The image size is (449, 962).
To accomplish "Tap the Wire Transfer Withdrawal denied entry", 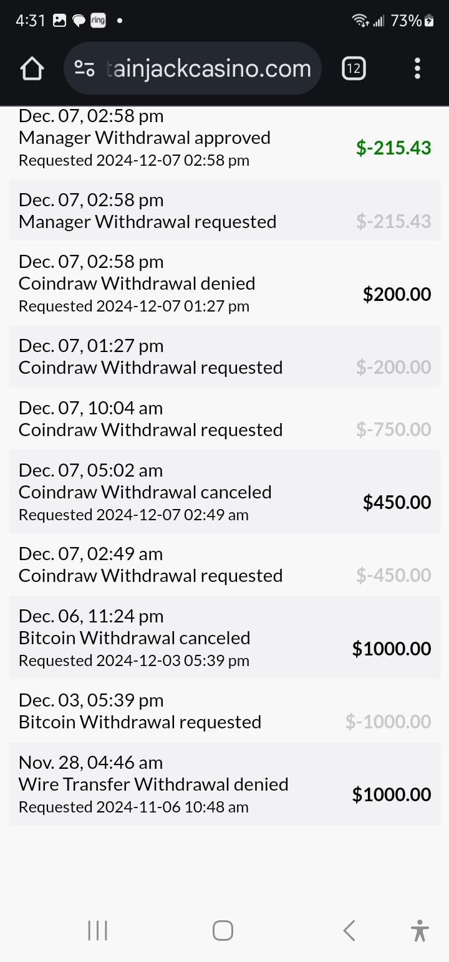I will (x=153, y=784).
